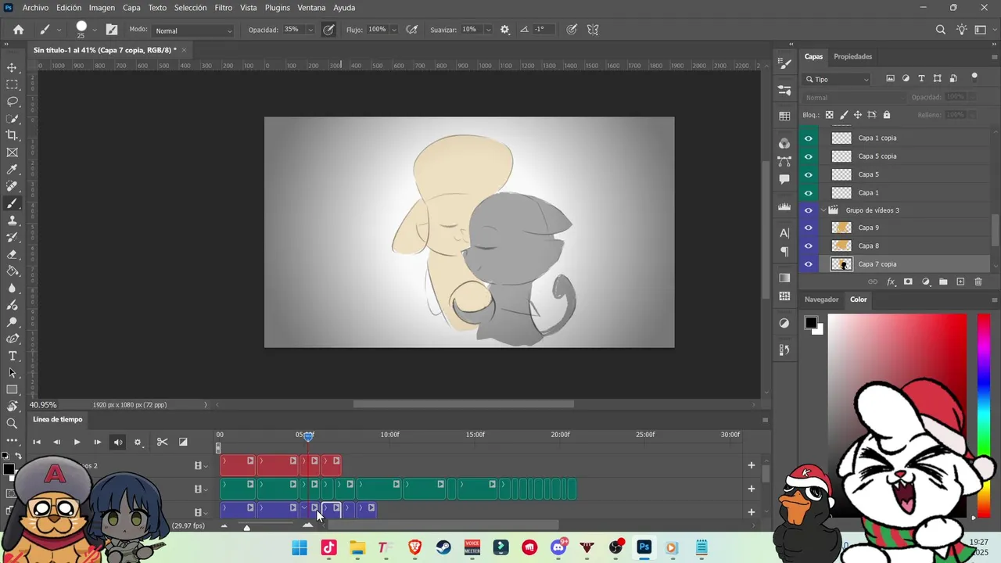
Task: Toggle visibility of Capa 9
Action: [x=809, y=228]
